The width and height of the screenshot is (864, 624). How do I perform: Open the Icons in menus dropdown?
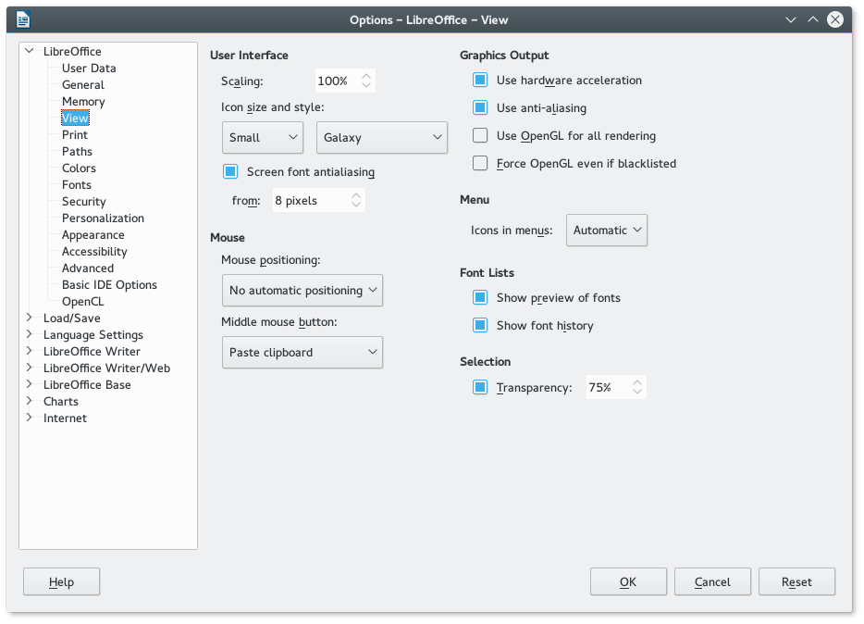coord(607,230)
